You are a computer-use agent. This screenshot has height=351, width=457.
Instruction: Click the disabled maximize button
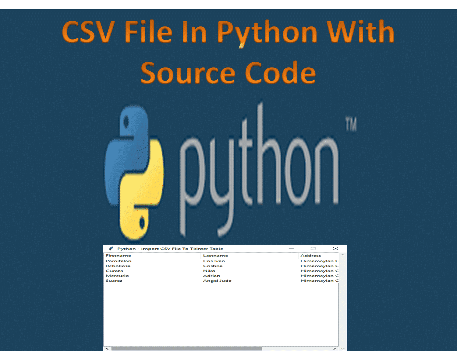(313, 249)
